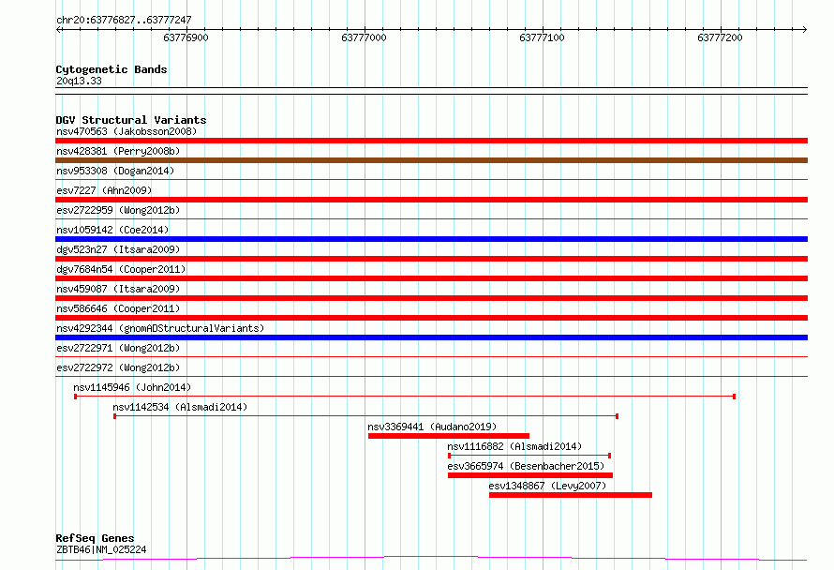This screenshot has width=834, height=570.
Task: Click the RefSeq Genes track title
Action: 95,539
